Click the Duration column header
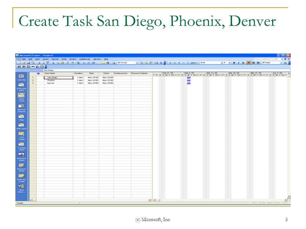Screen dimensions: 306x229 [x=79, y=73]
